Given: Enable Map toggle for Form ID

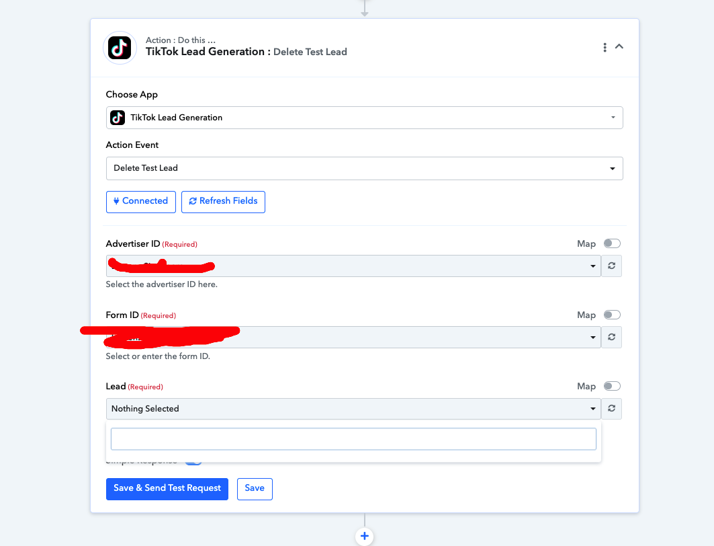Looking at the screenshot, I should point(612,315).
